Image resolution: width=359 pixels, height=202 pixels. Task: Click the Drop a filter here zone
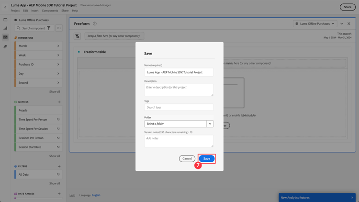(114, 36)
